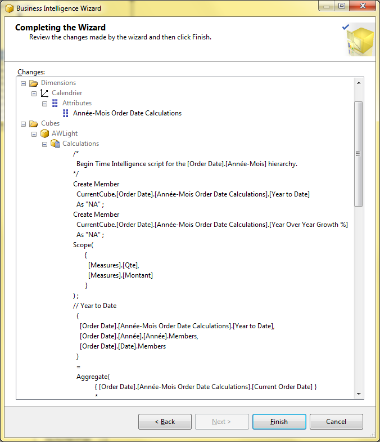Click the wizard title bar cube icon
The height and width of the screenshot is (442, 380).
(9, 8)
